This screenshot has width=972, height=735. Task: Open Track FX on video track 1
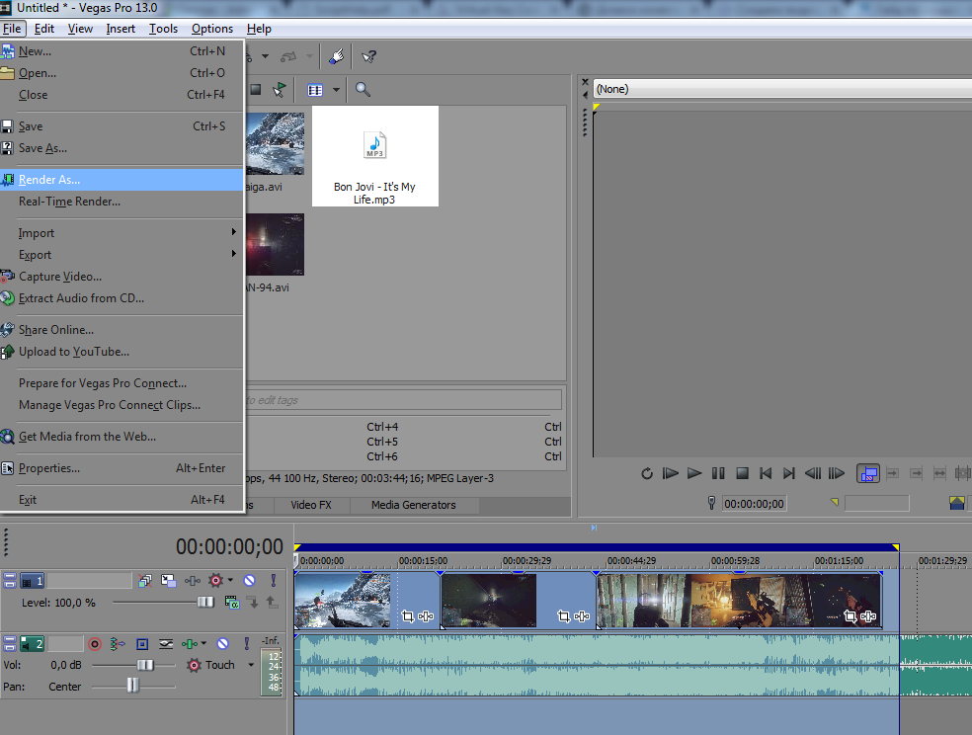193,581
